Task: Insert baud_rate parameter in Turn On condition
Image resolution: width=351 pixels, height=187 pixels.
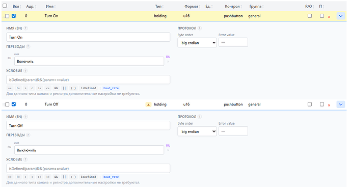Action: [111, 88]
